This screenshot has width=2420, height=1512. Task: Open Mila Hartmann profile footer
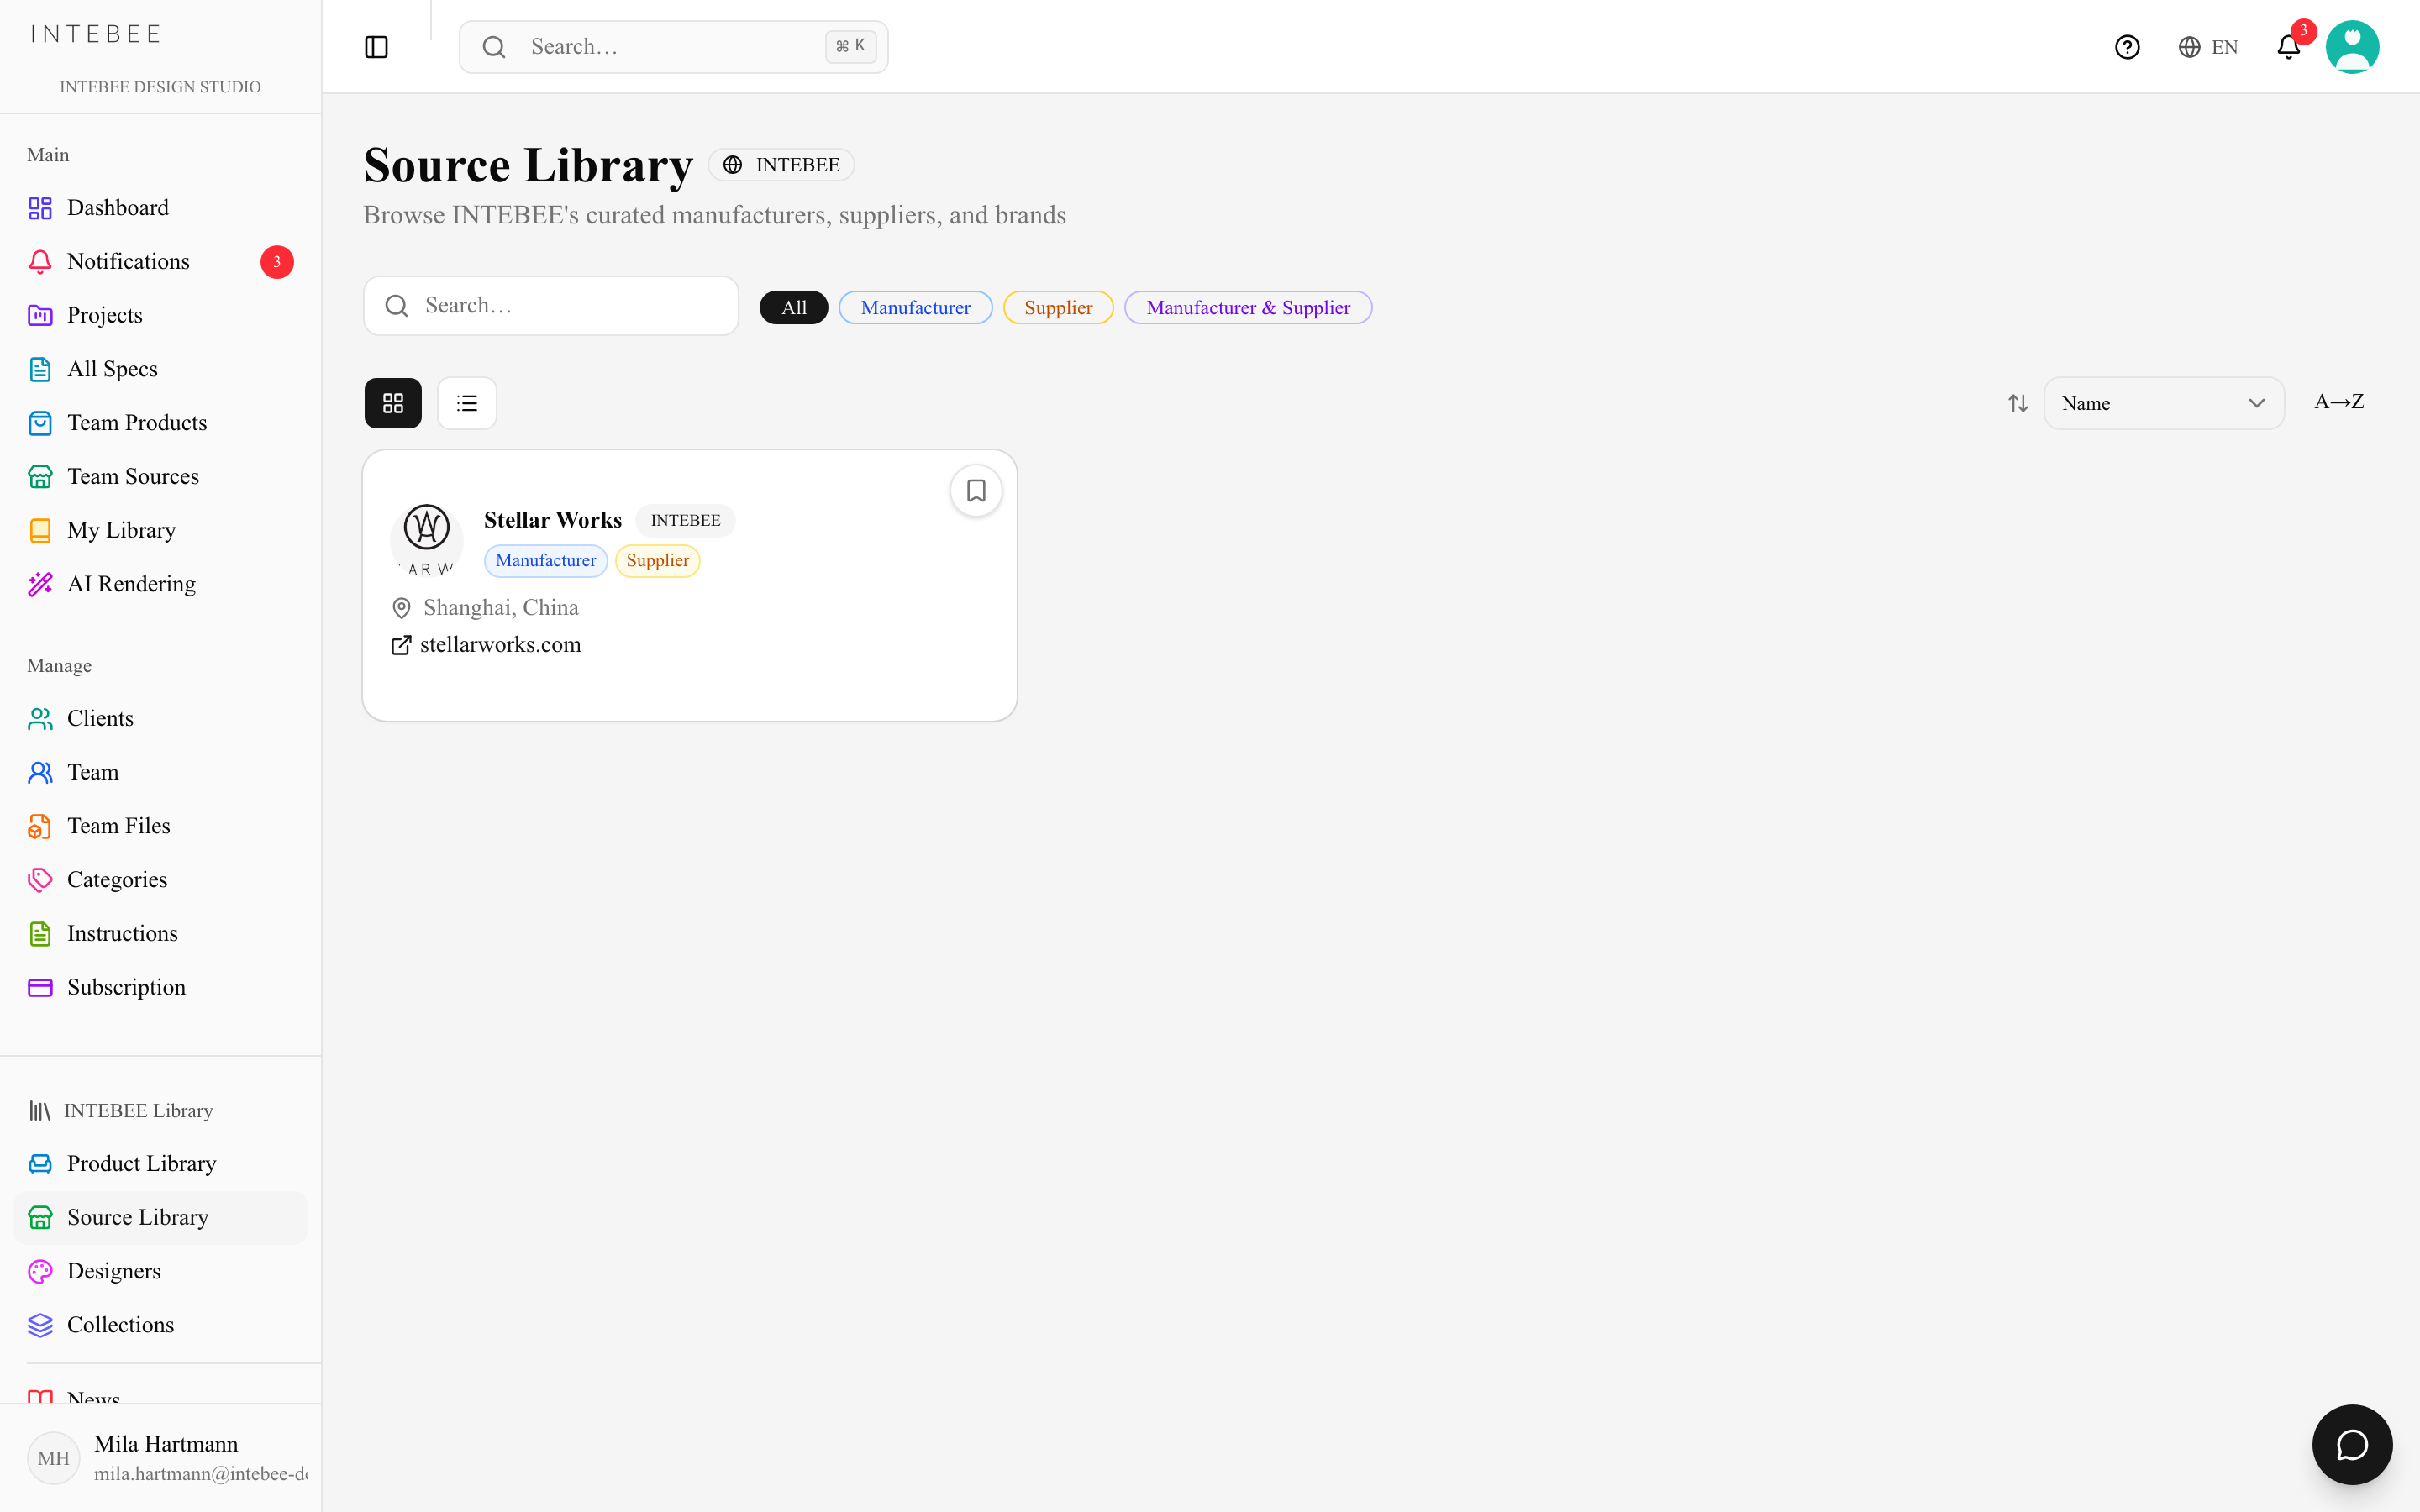[x=160, y=1458]
